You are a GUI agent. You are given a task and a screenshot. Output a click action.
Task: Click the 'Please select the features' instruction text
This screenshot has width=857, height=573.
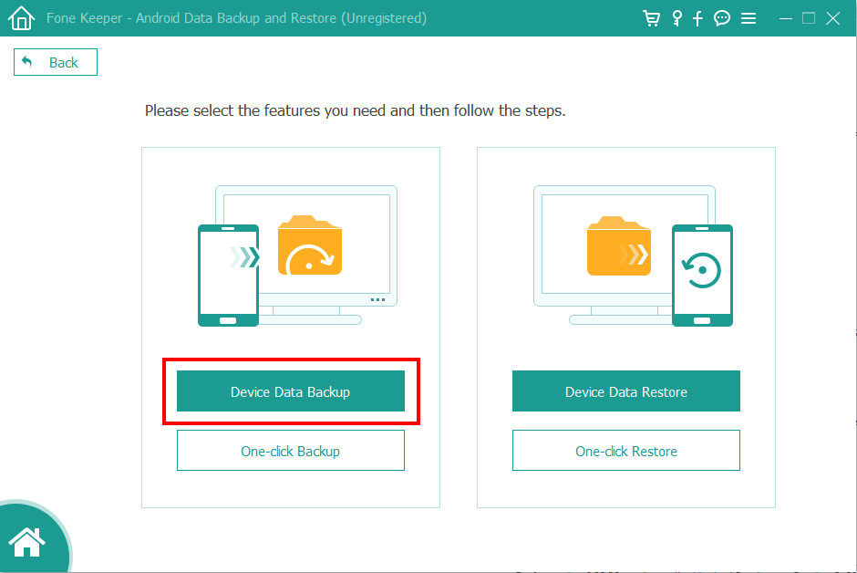coord(355,111)
